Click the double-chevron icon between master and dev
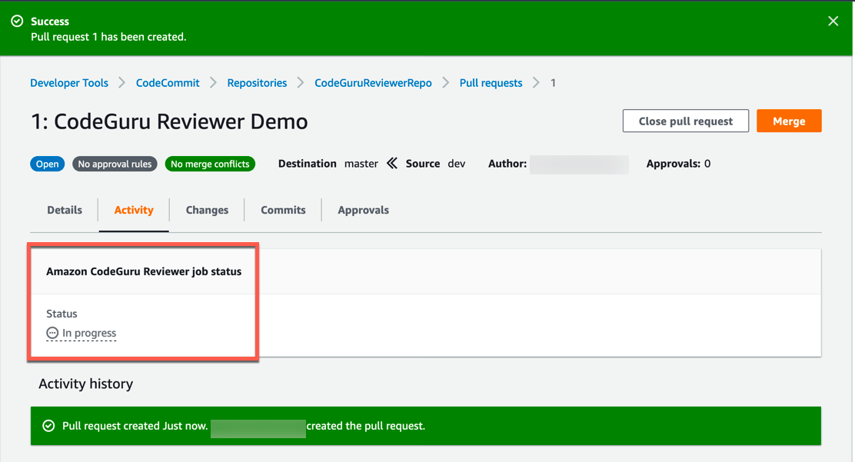This screenshot has height=462, width=855. point(391,163)
